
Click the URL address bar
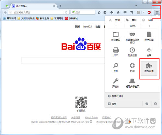coord(38,12)
